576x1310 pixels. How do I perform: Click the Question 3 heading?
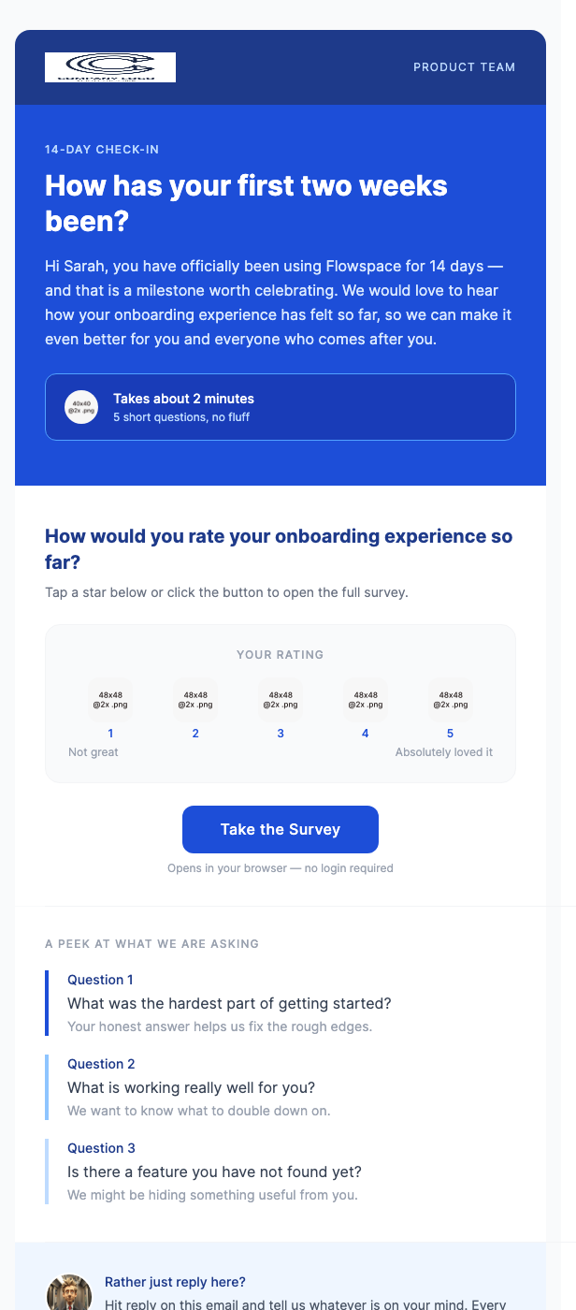101,1148
